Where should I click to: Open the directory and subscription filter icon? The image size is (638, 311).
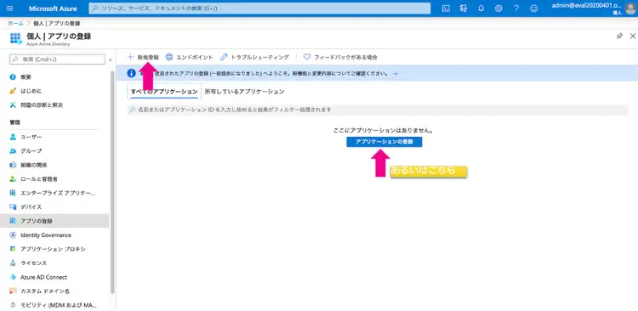click(464, 8)
